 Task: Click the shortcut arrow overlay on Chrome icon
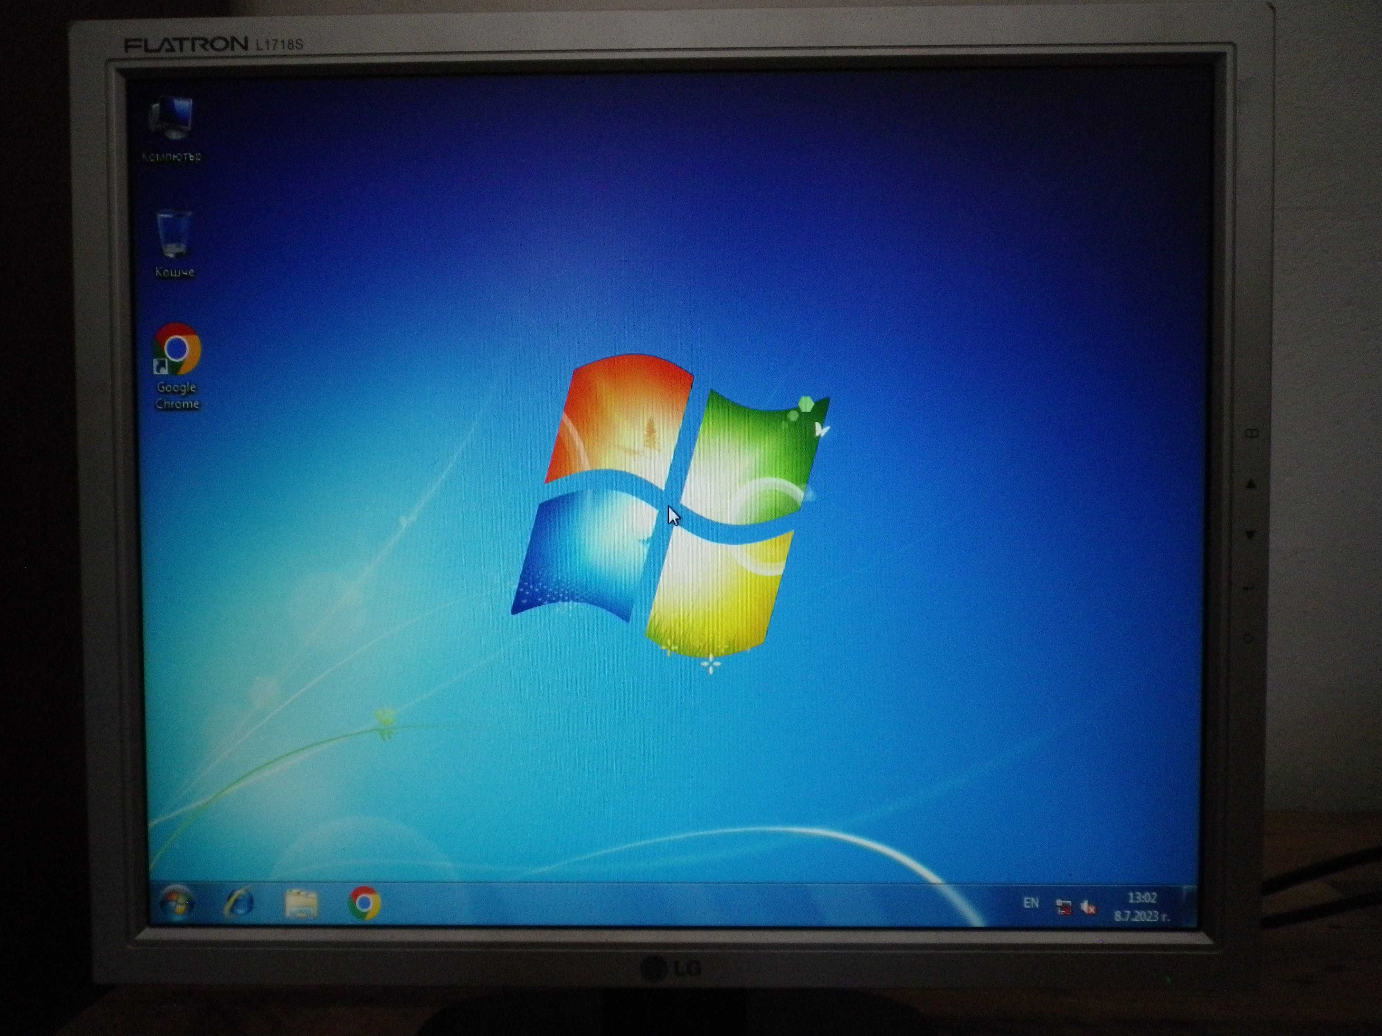tap(160, 366)
